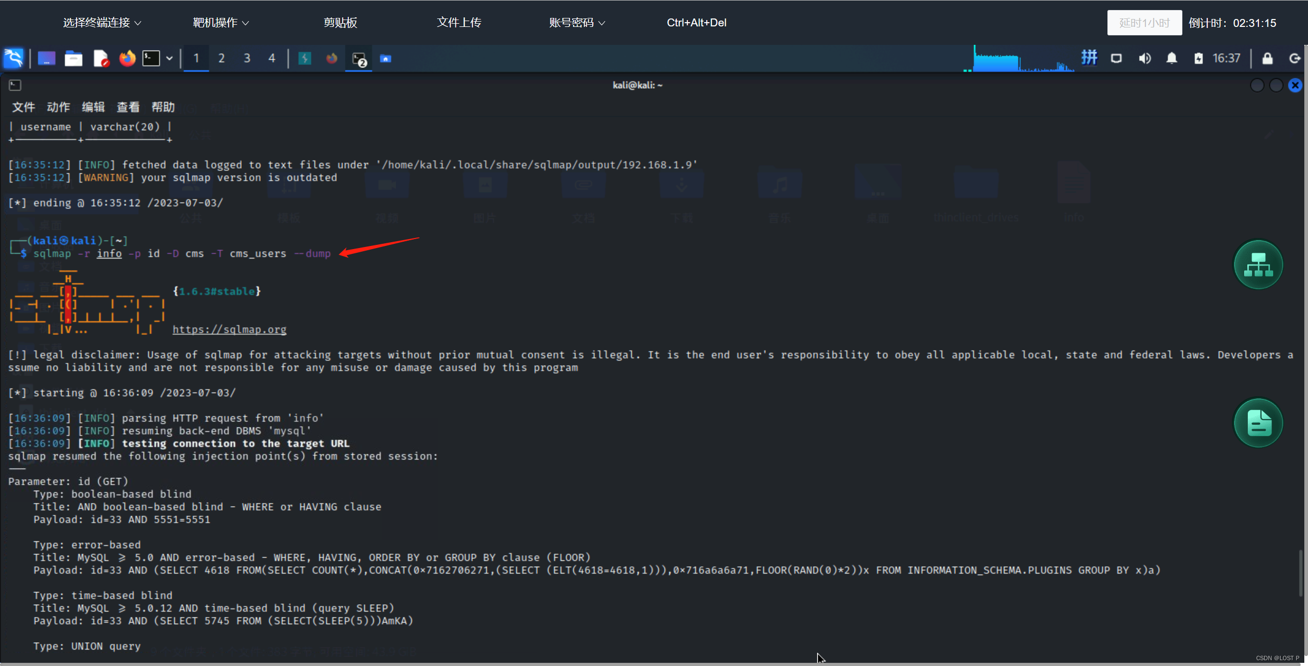Minimize the terminal window

(x=1257, y=85)
